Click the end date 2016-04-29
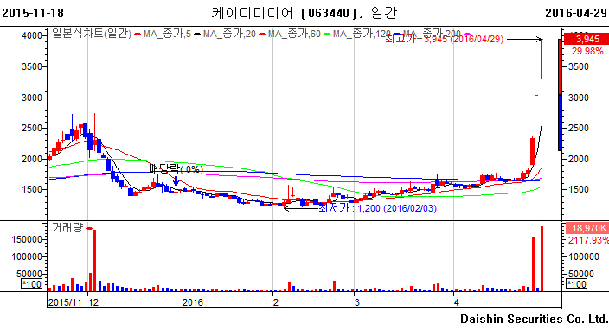This screenshot has height=329, width=609. [576, 13]
